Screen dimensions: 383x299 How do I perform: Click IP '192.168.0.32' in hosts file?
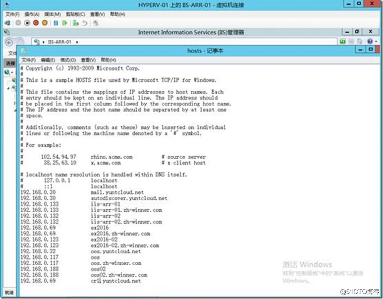[38, 251]
